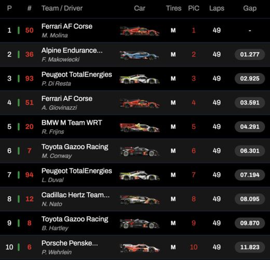Click the 11.823 gap pill

[250, 247]
